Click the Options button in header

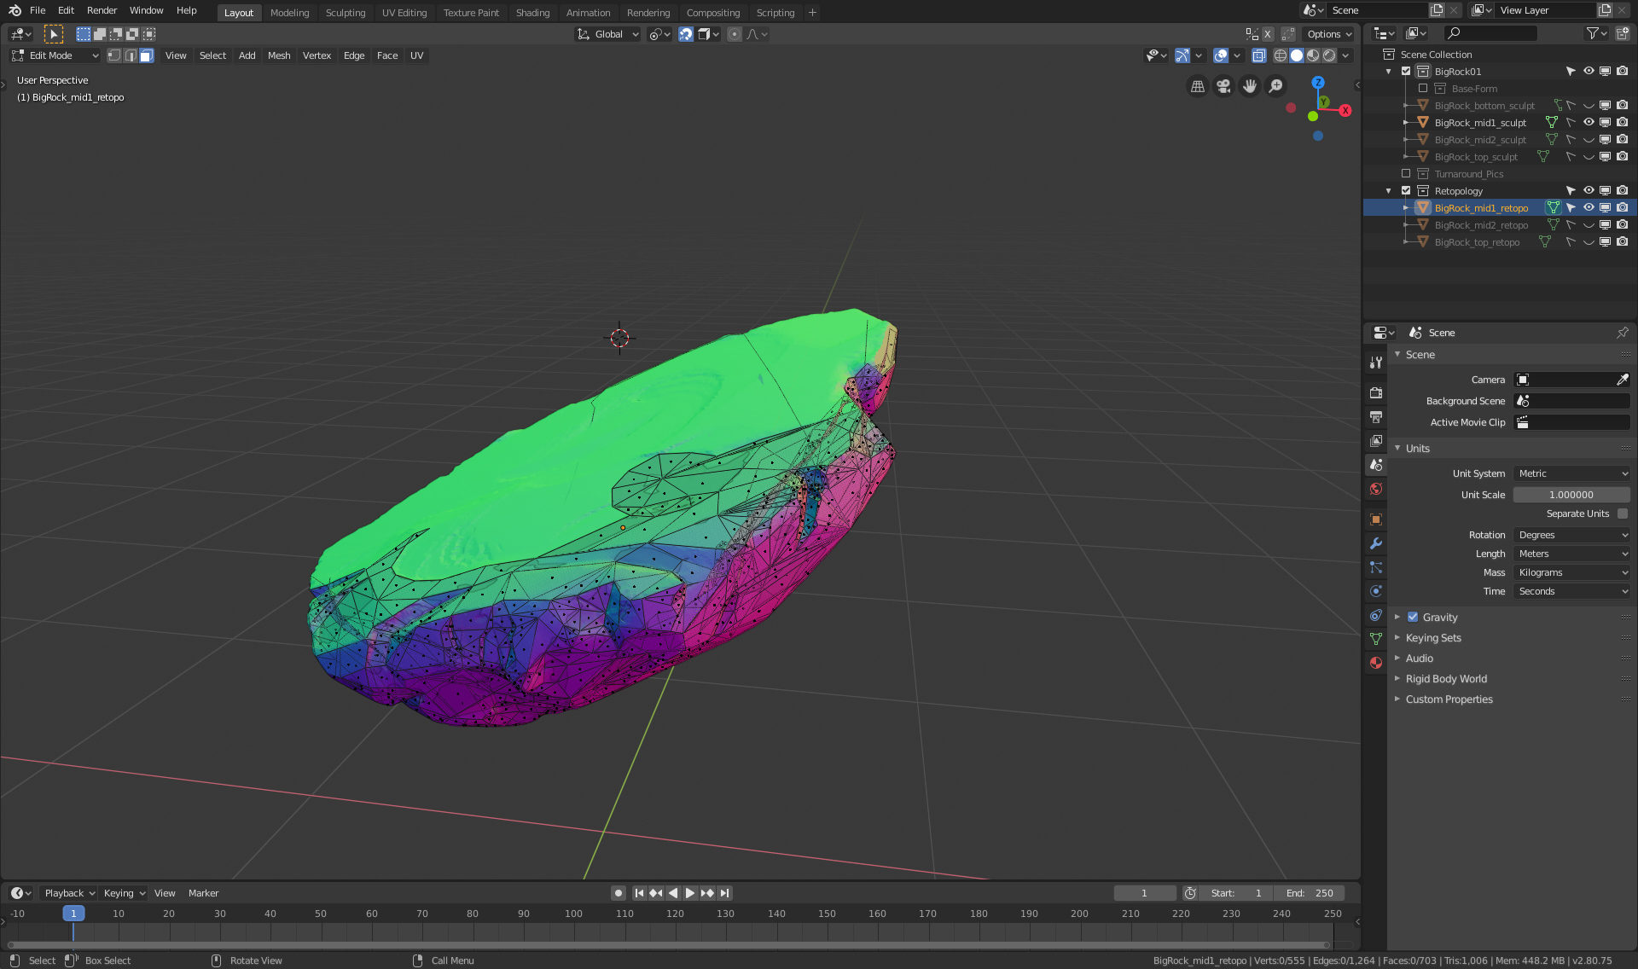coord(1328,34)
